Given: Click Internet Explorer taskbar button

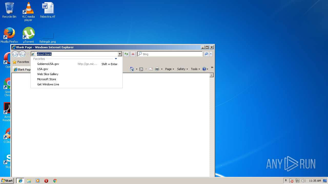Looking at the screenshot, I should point(20,181).
